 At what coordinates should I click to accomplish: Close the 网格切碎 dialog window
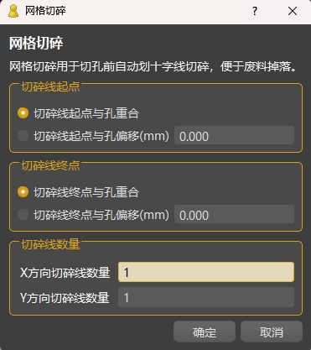coord(293,11)
